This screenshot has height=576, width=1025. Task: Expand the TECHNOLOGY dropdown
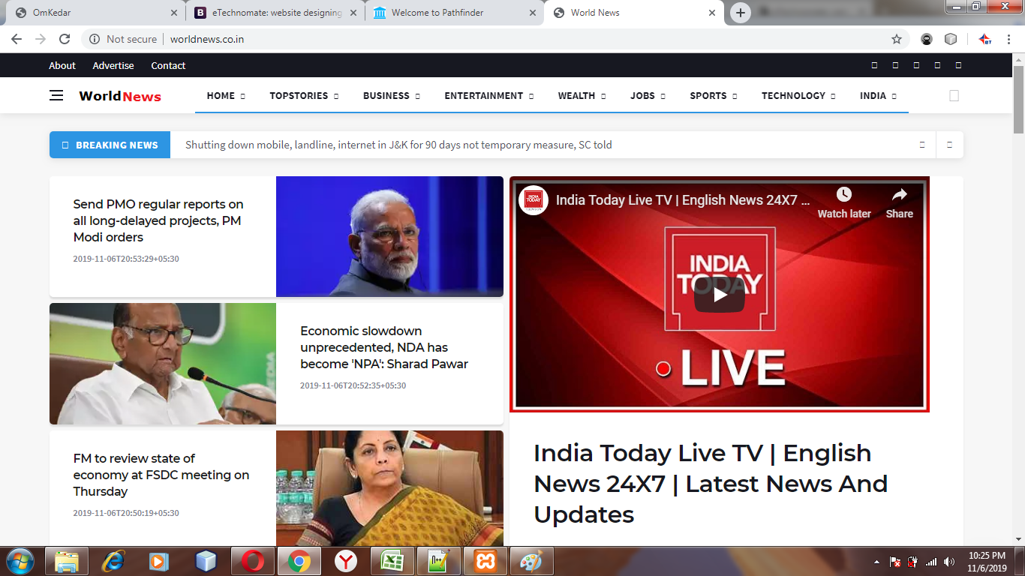[x=798, y=95]
